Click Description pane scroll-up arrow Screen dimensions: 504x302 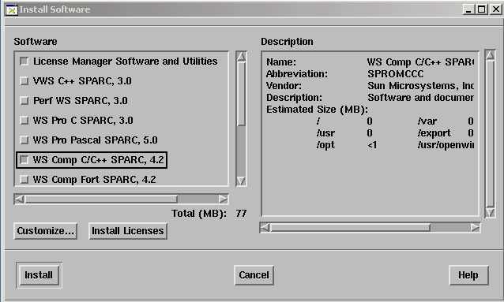(x=490, y=55)
